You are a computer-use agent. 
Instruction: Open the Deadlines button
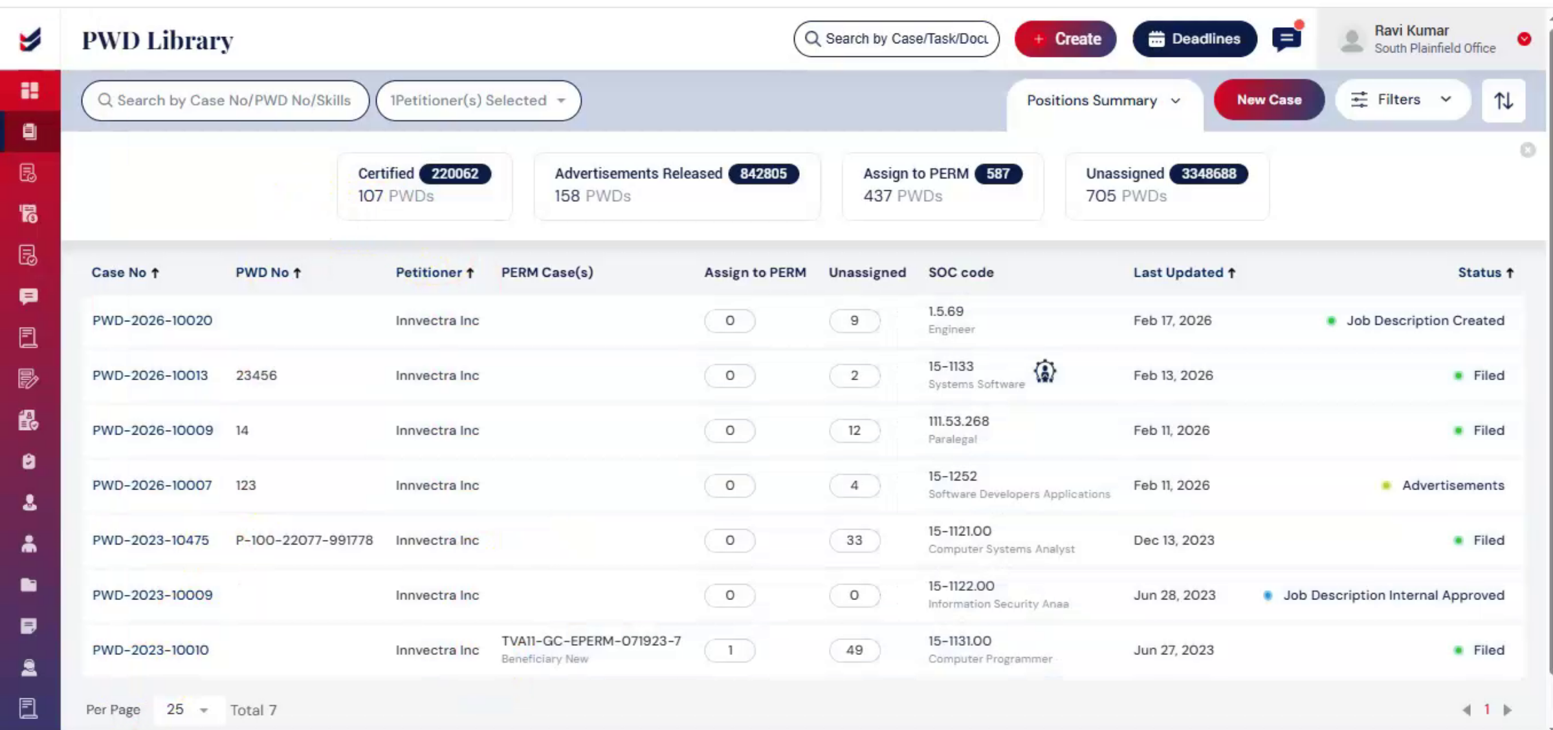pyautogui.click(x=1195, y=39)
